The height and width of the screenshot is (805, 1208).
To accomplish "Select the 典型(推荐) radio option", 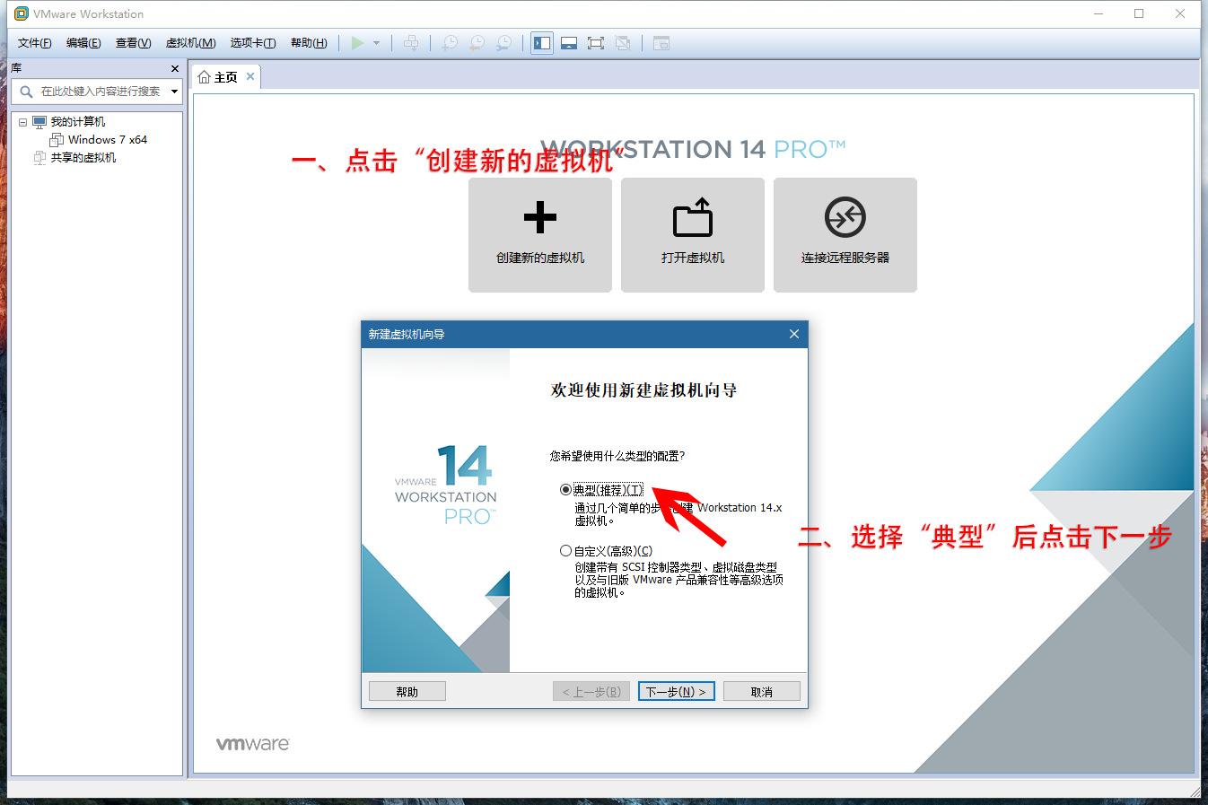I will pyautogui.click(x=565, y=490).
